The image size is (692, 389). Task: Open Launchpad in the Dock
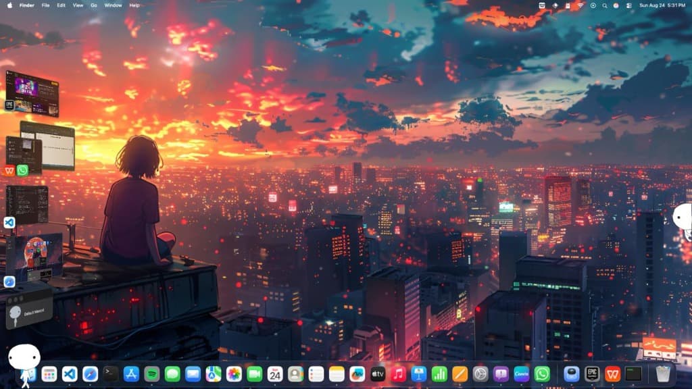tap(49, 374)
